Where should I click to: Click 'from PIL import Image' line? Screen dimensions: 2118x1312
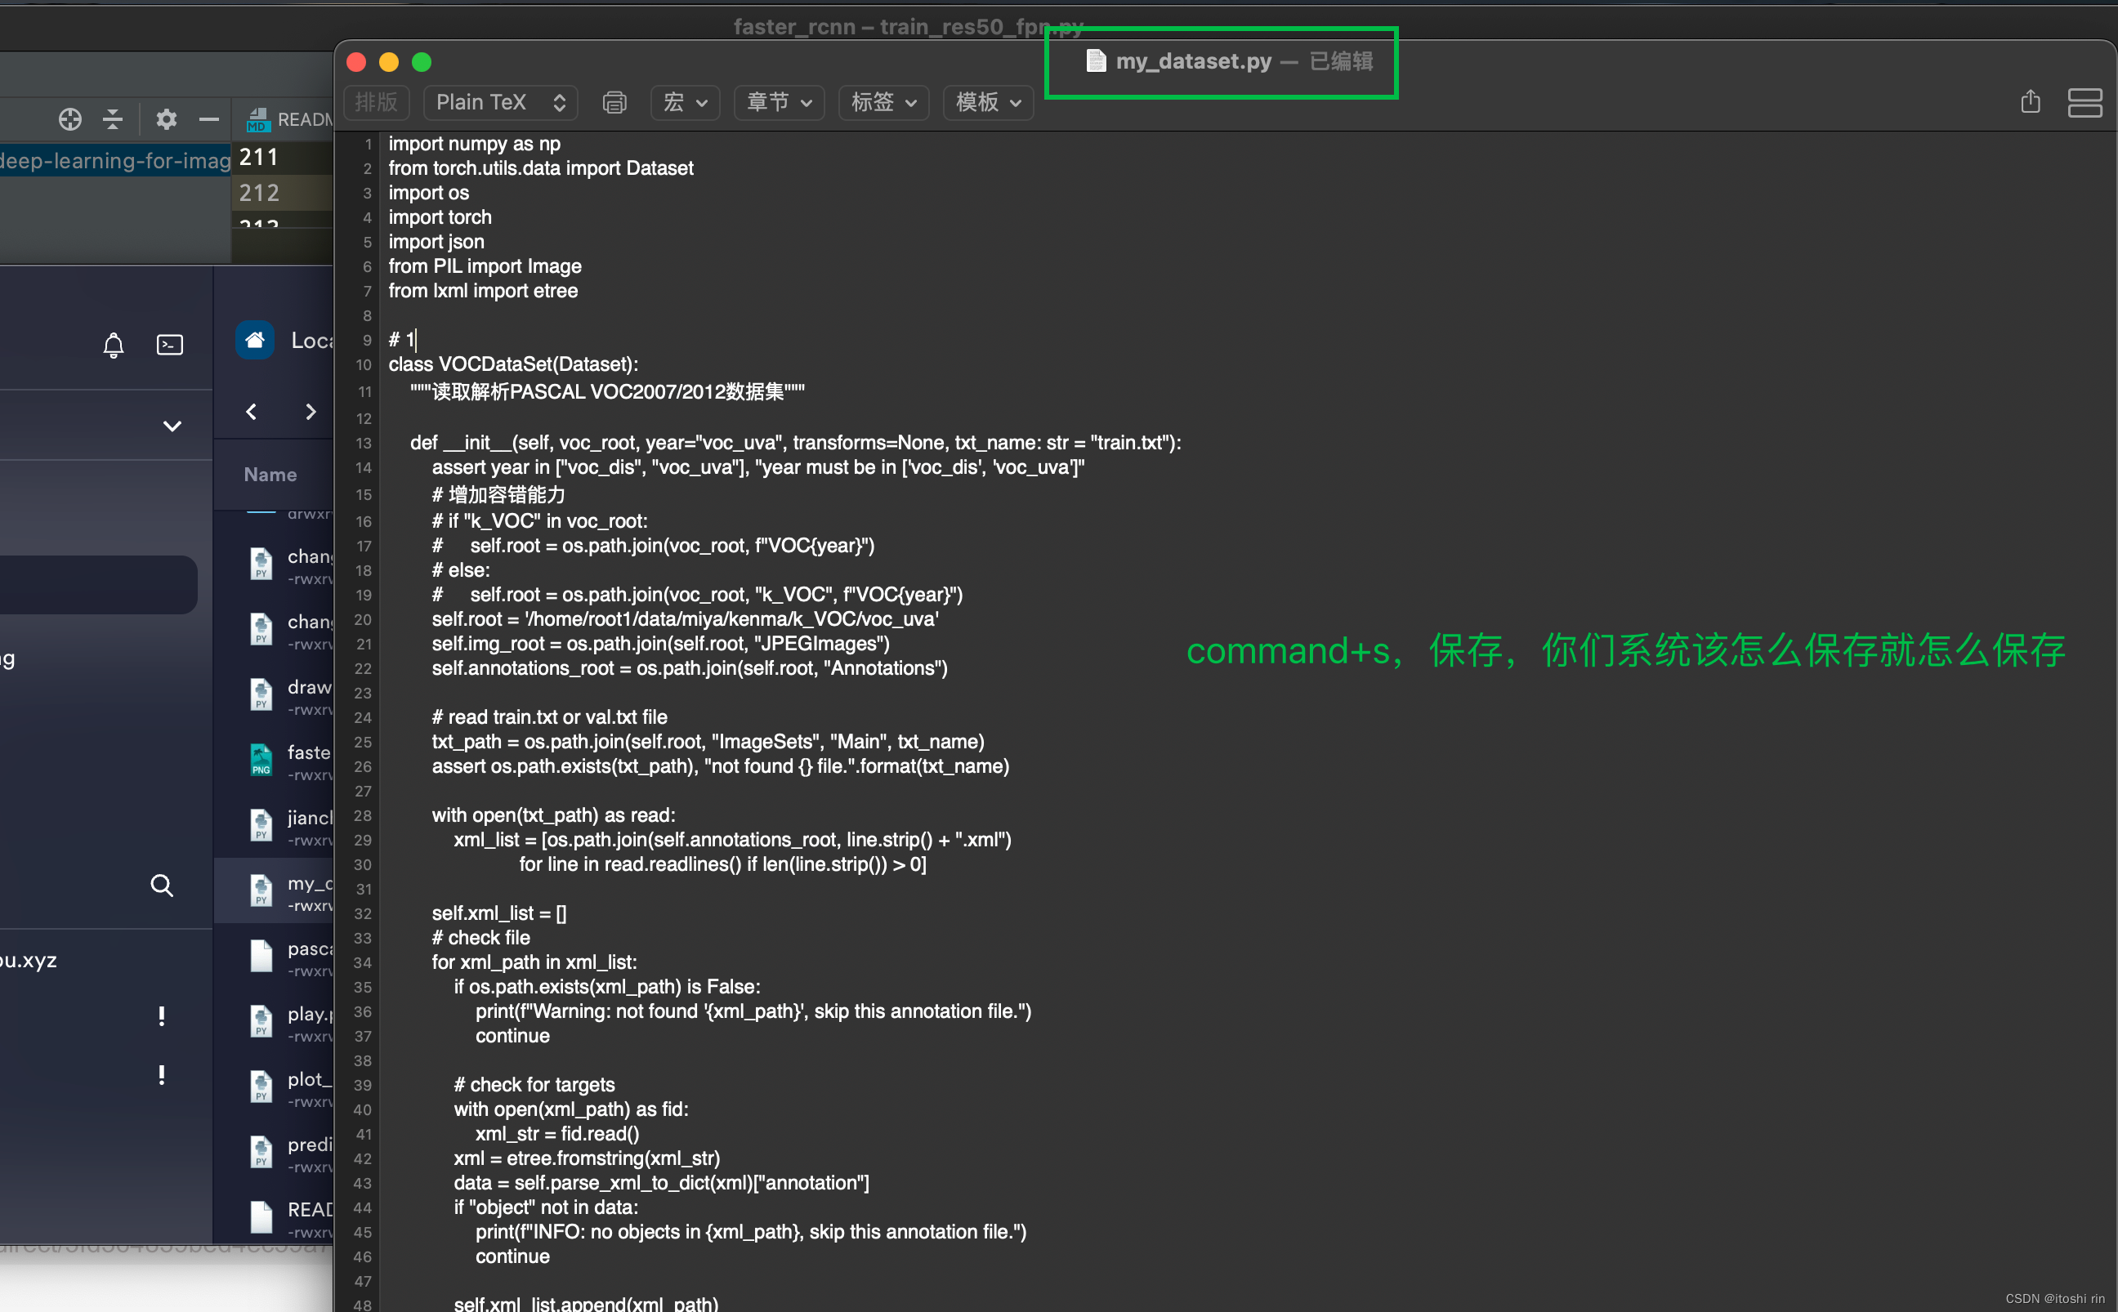coord(485,266)
